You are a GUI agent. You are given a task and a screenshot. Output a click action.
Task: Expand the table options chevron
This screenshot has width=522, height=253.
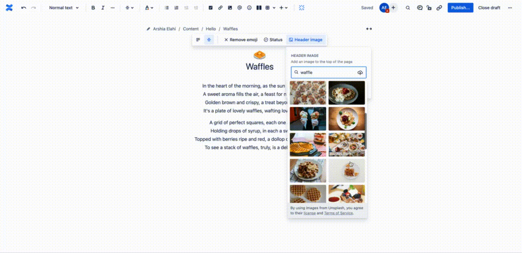(x=274, y=8)
